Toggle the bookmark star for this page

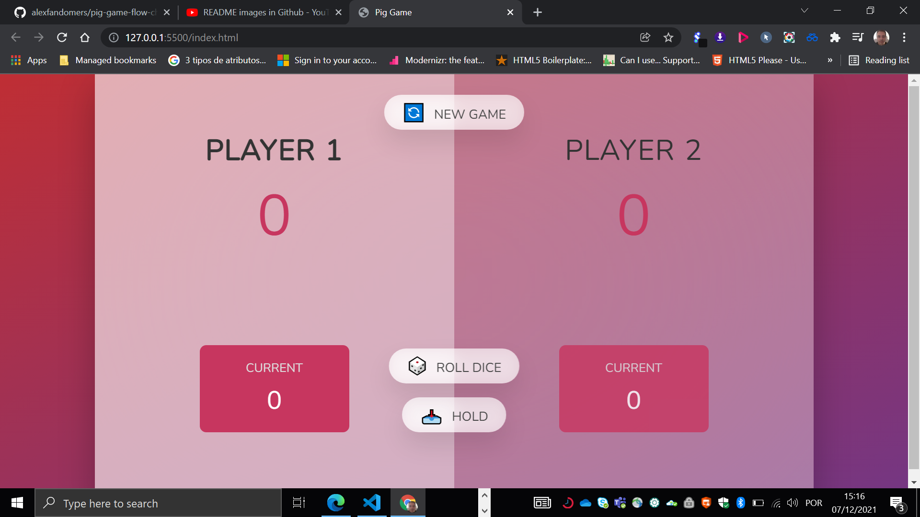(x=668, y=37)
